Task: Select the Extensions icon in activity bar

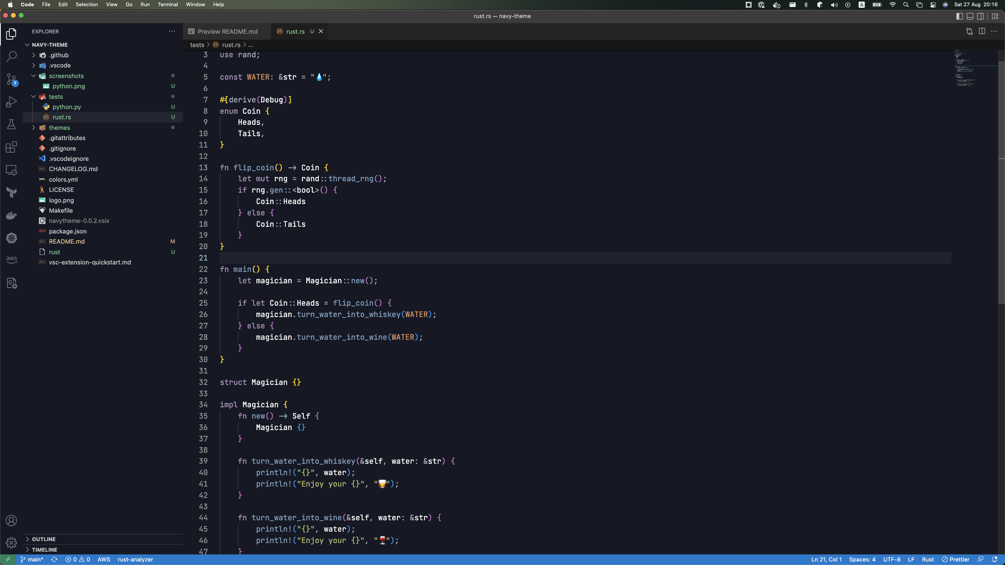Action: point(12,147)
